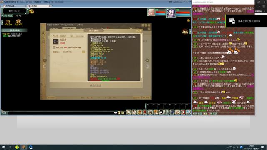Expand the hotkey bar green handle

coord(146,106)
